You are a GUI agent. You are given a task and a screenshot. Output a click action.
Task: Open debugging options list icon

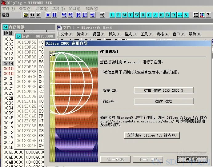pos(196,15)
